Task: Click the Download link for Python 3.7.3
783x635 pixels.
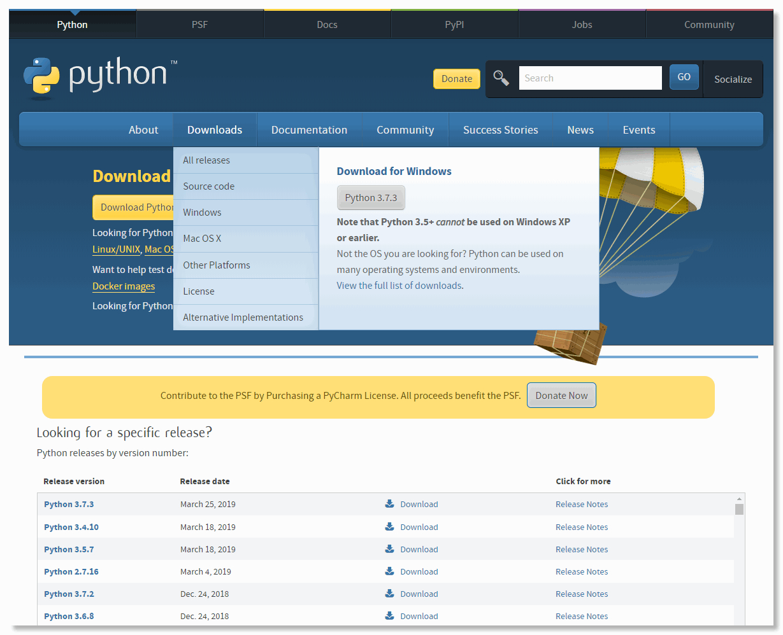Action: [419, 504]
